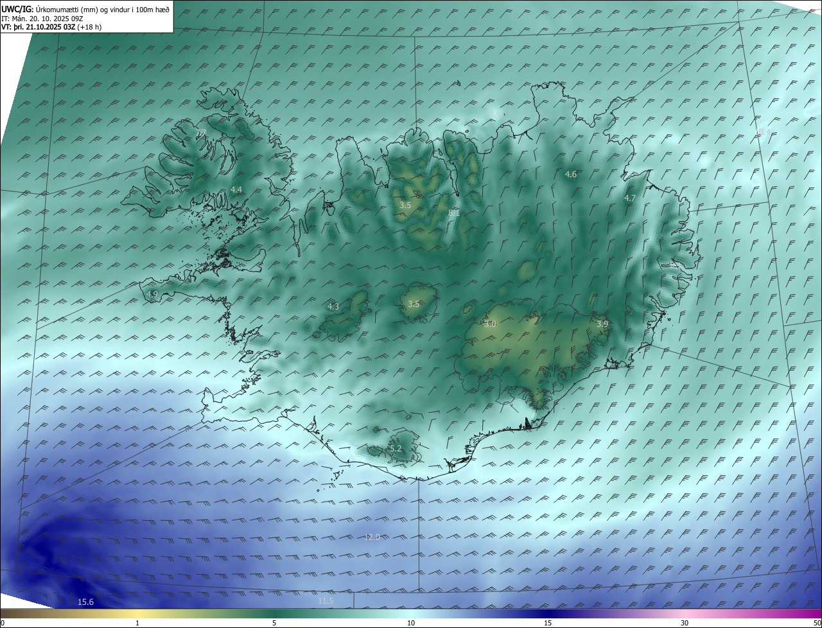Click the 4.6 value in the northeast
822x628 pixels.
570,175
